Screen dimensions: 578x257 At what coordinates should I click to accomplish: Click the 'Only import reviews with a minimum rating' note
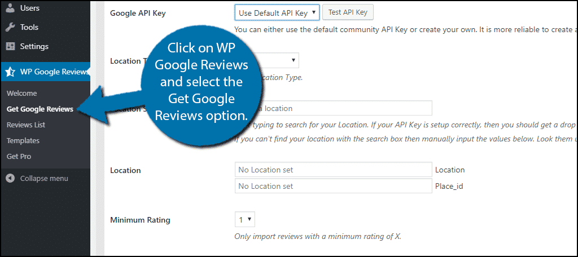click(318, 236)
